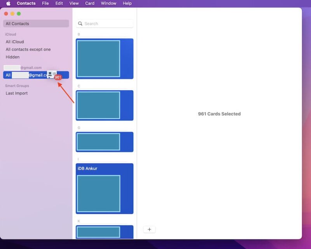This screenshot has width=311, height=249.
Task: Open the View menu
Action: 73,3
